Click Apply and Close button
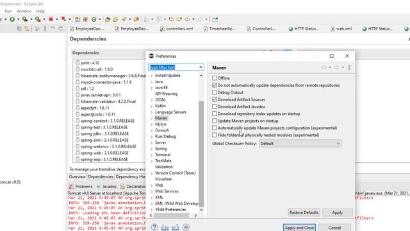 [x=299, y=228]
